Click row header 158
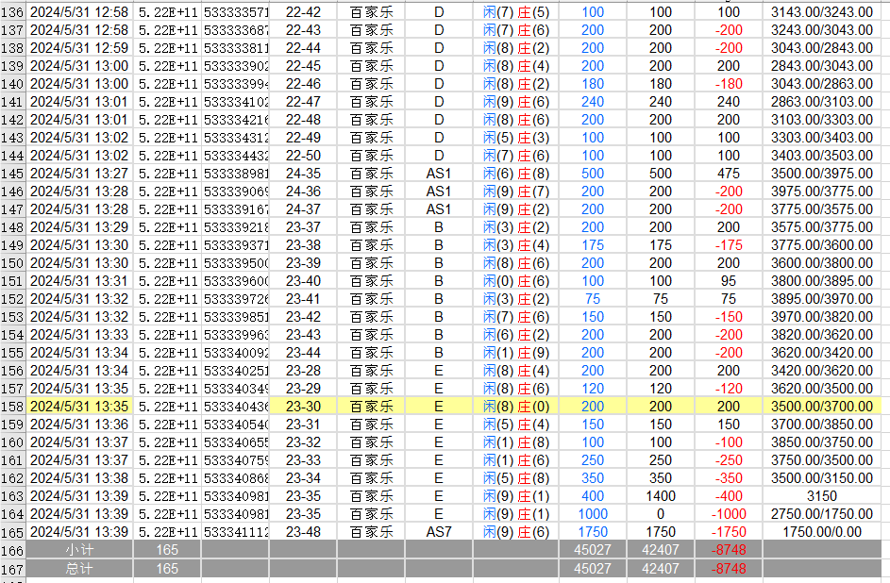 pos(12,407)
